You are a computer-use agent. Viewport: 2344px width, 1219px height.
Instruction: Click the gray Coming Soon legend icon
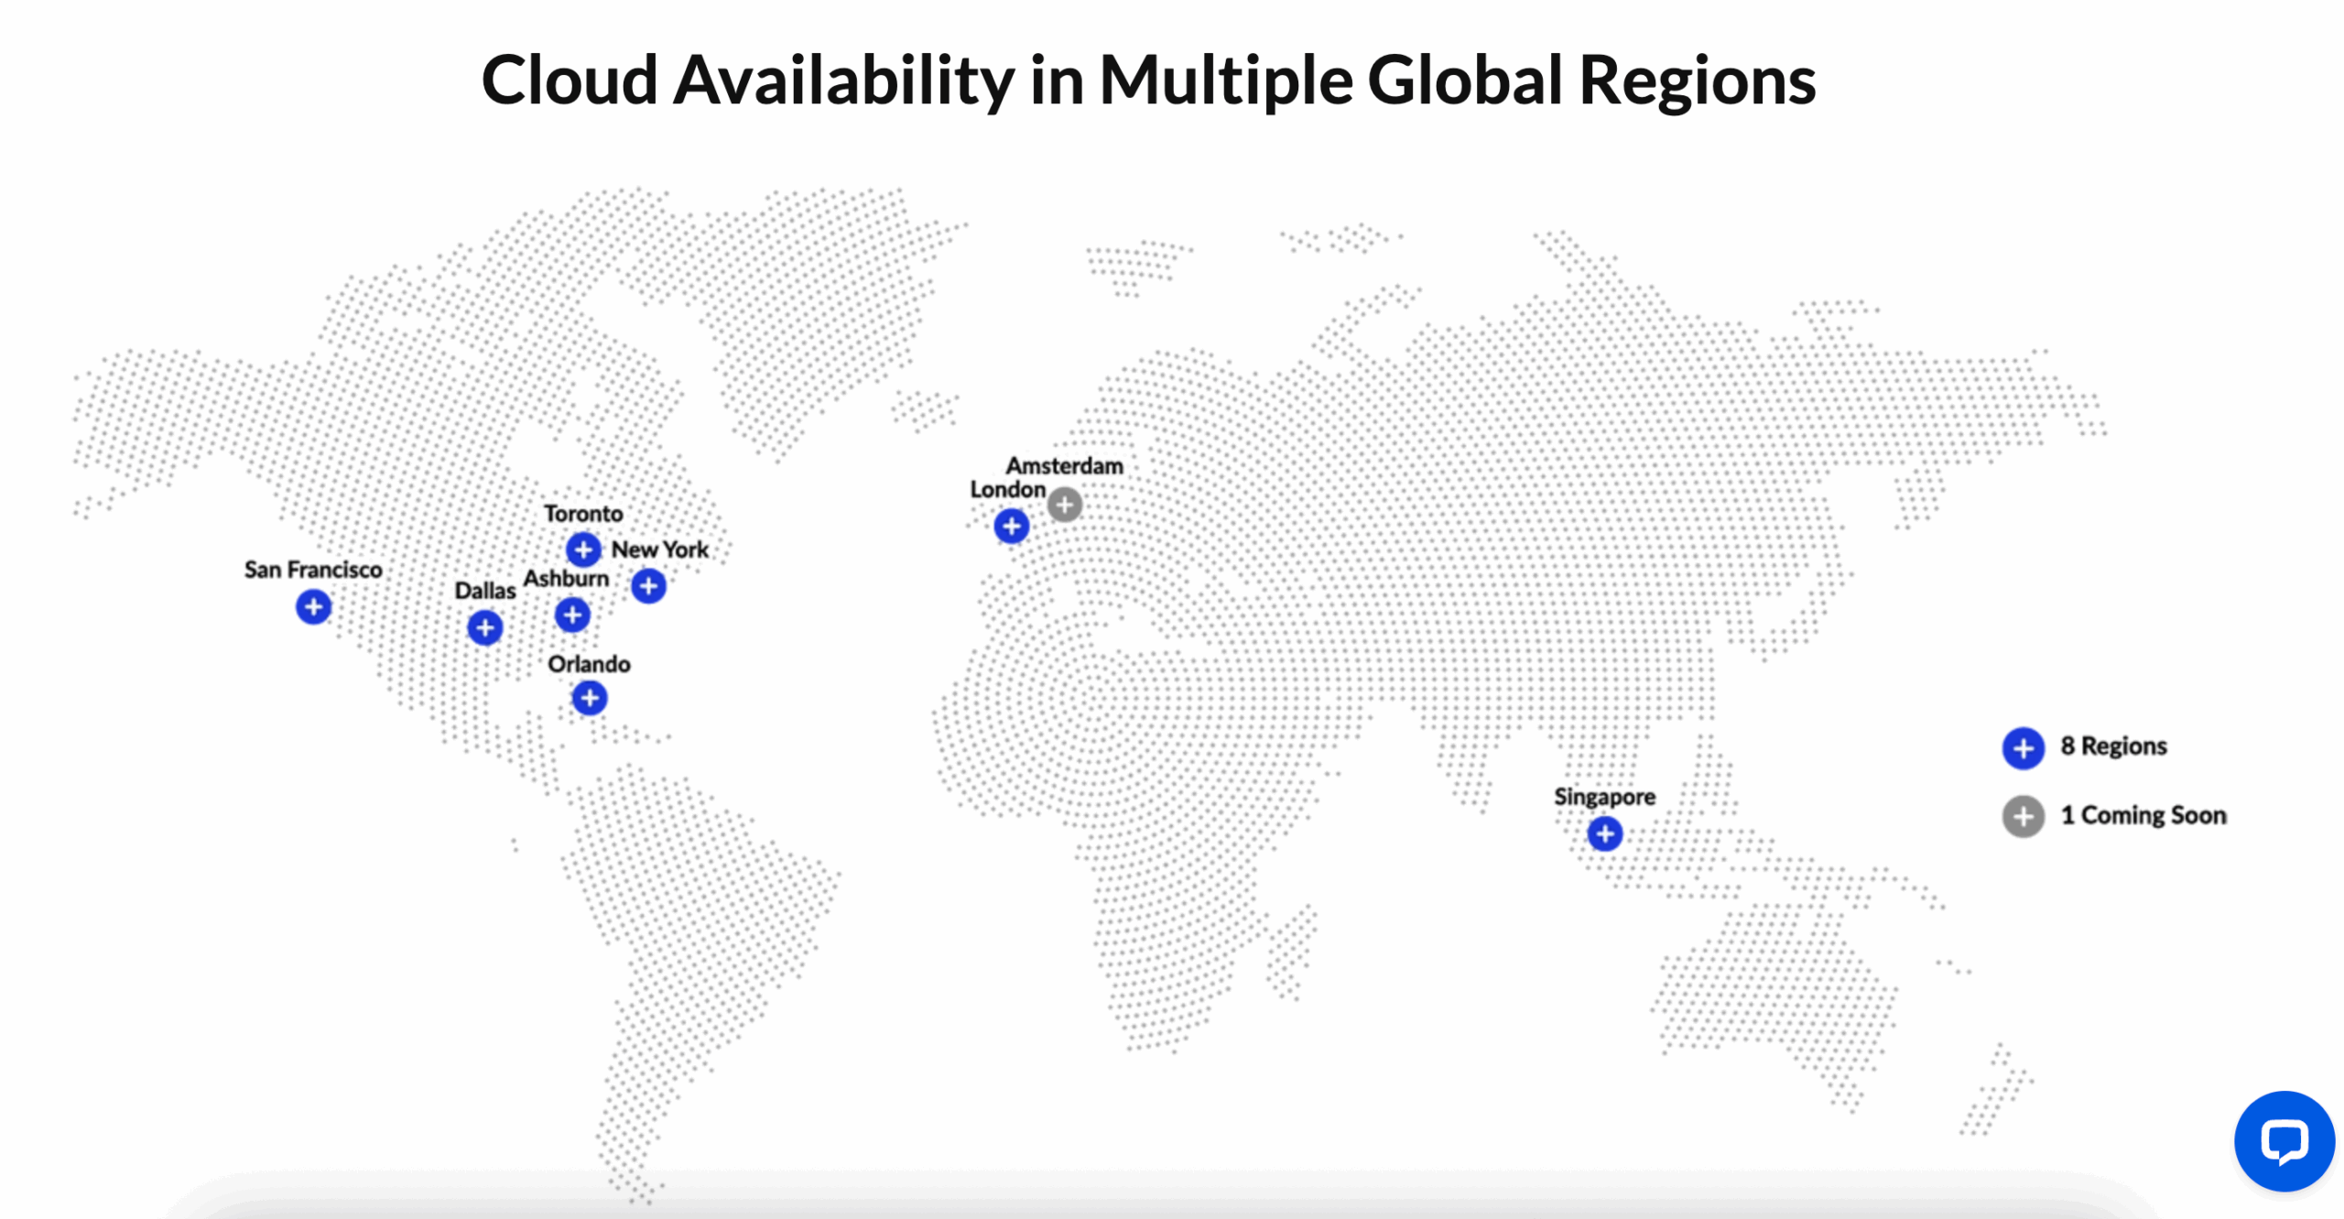click(2024, 817)
